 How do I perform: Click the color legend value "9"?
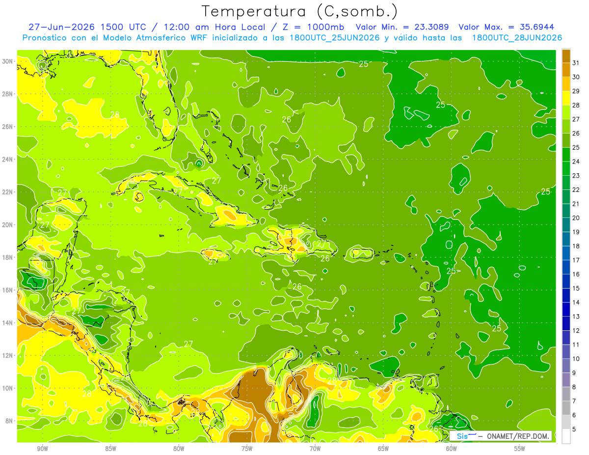[x=574, y=373]
